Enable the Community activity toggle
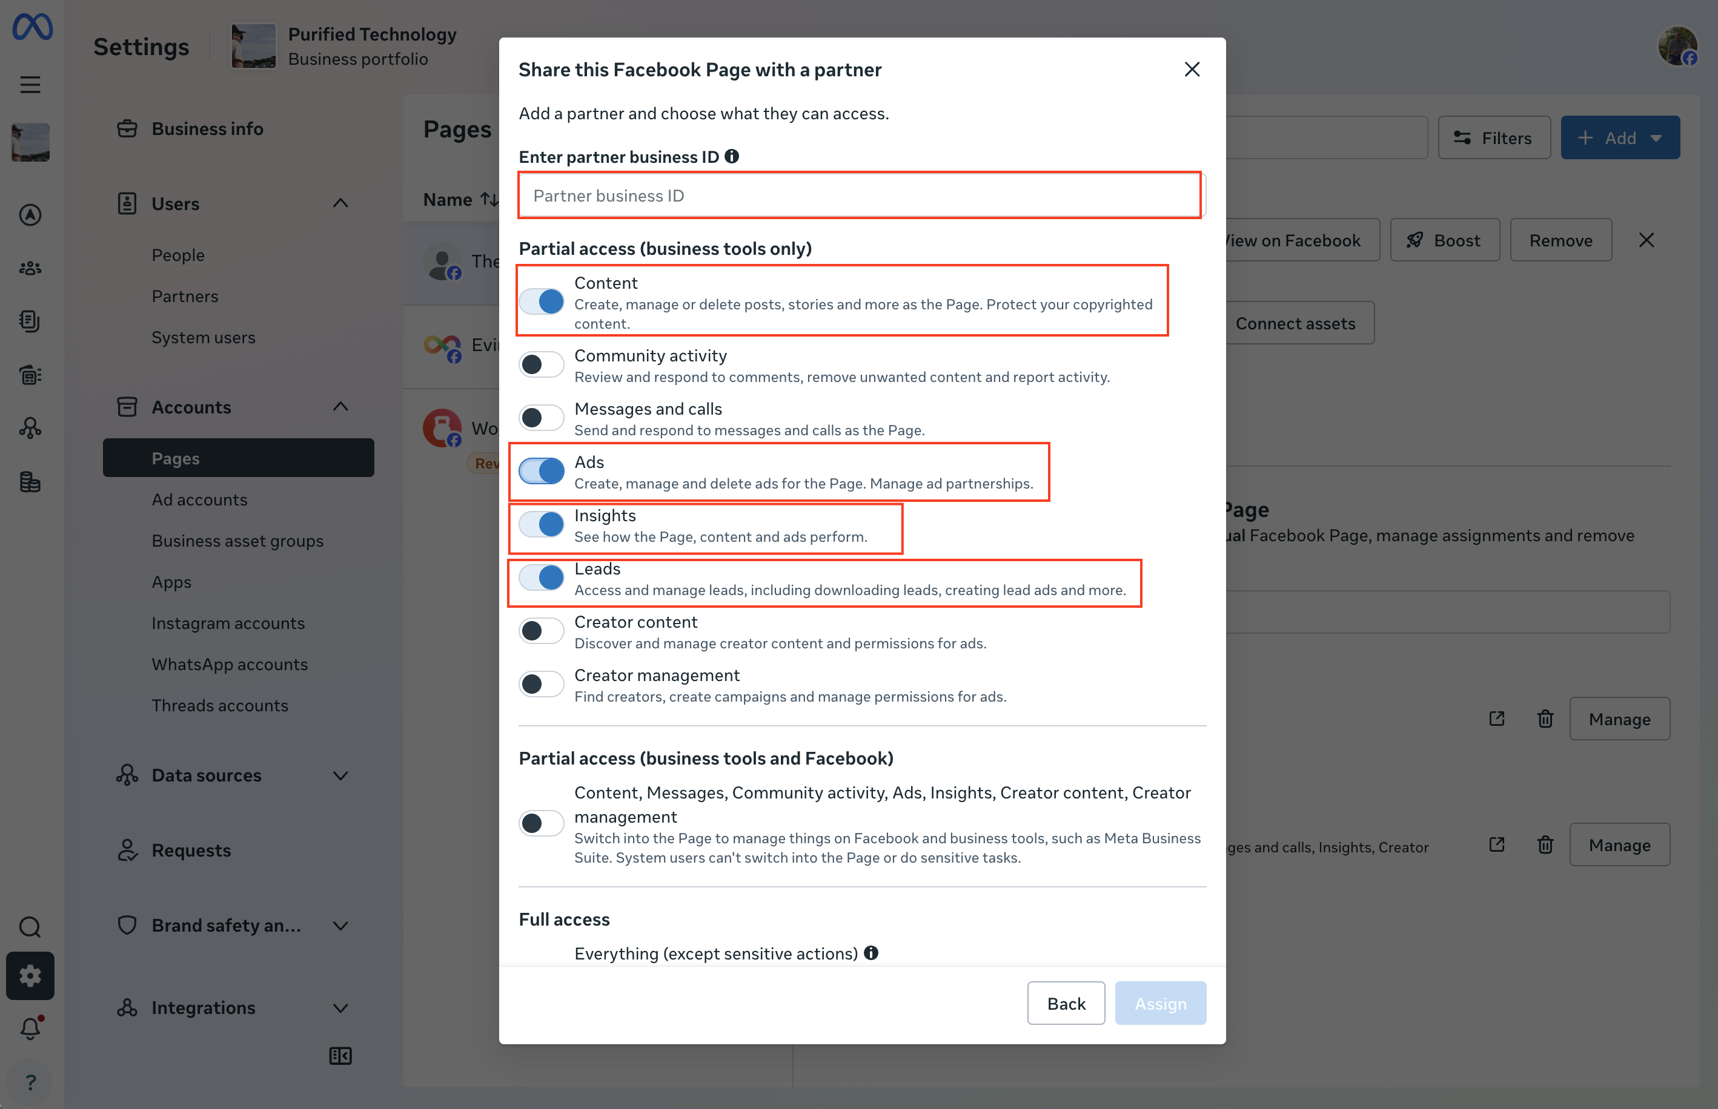The width and height of the screenshot is (1718, 1109). tap(541, 364)
